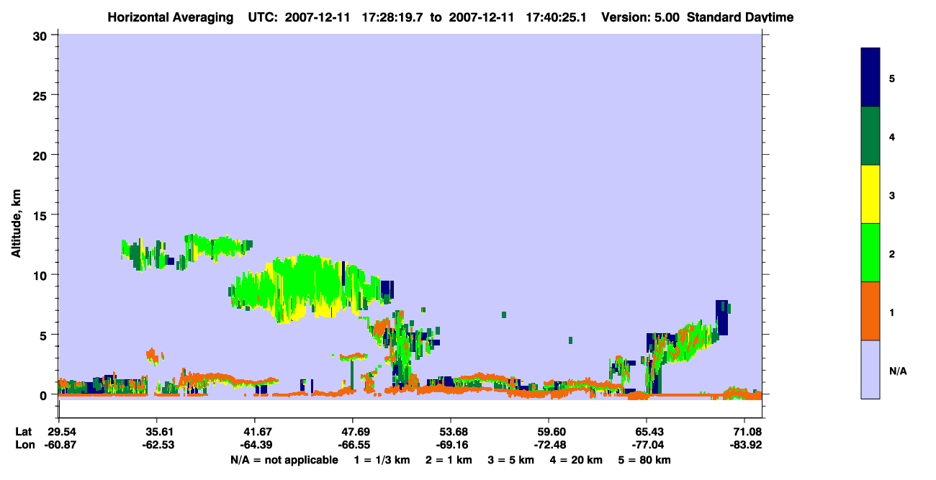
Task: Click legend note '3 = 5 km'
Action: tap(511, 460)
